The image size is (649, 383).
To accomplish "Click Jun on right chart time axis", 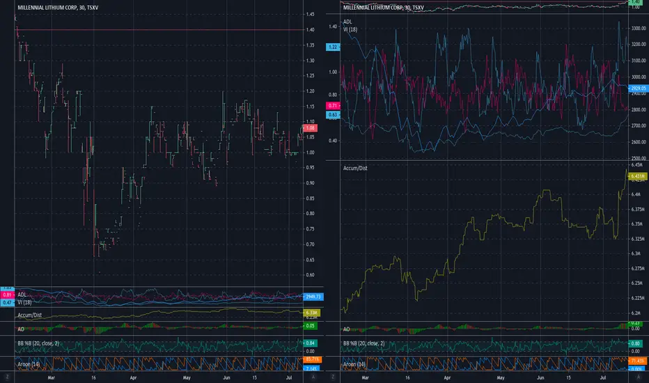I will point(540,377).
